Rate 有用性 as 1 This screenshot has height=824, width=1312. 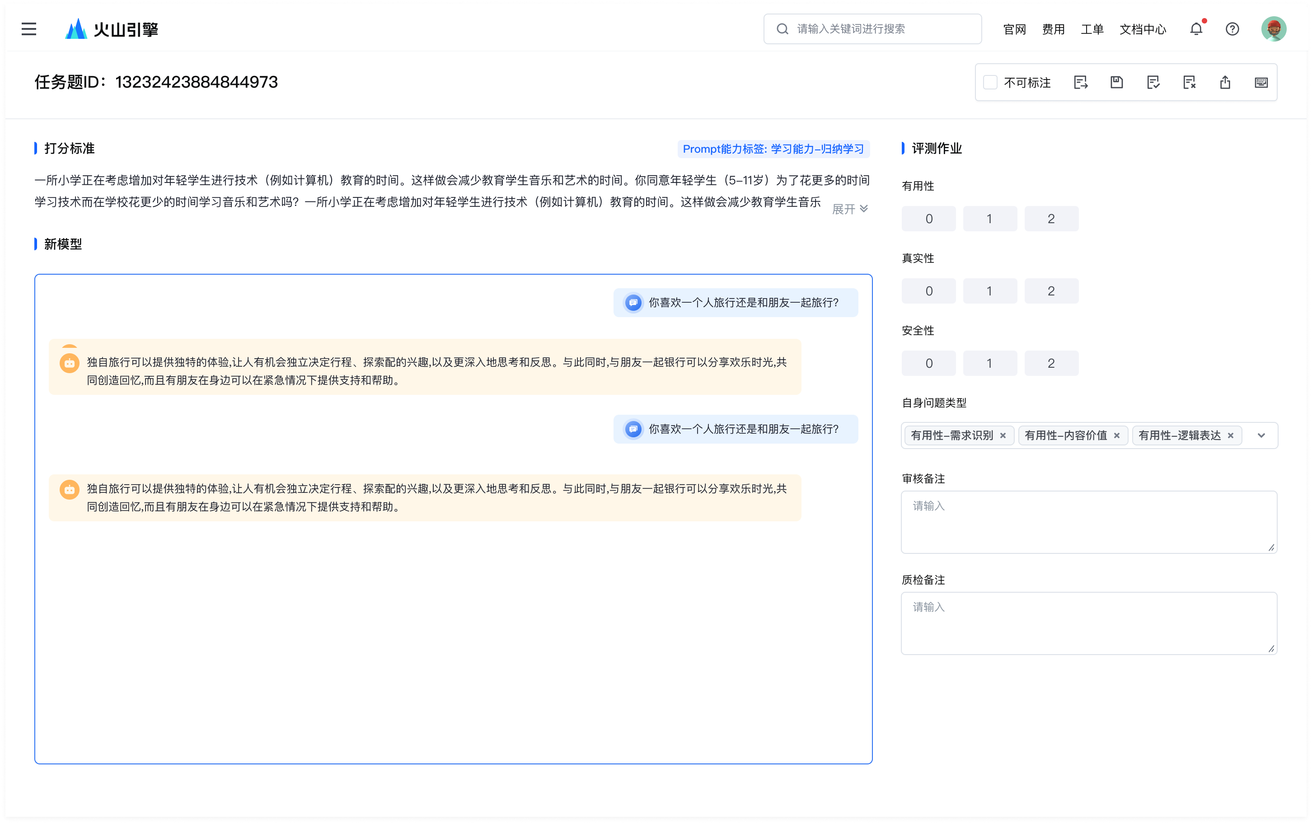coord(990,219)
